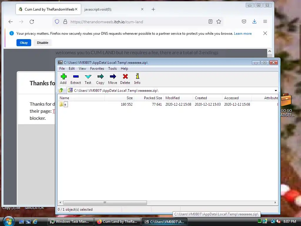301x226 pixels.
Task: Close the javascript:void(0); tab
Action: pos(142,9)
